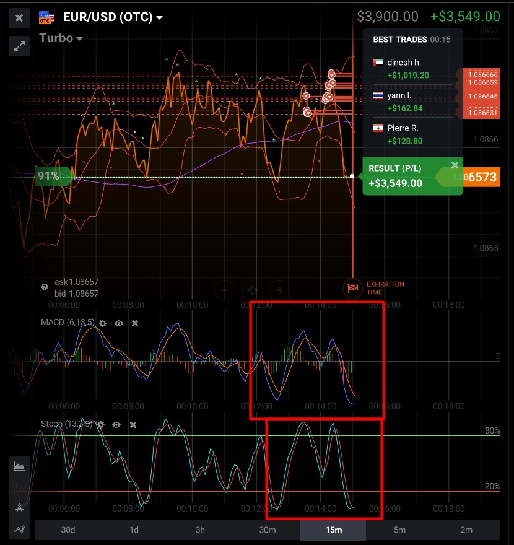Viewport: 514px width, 545px height.
Task: Click the RESULT (P/L) +$3,549.00 panel
Action: [412, 177]
